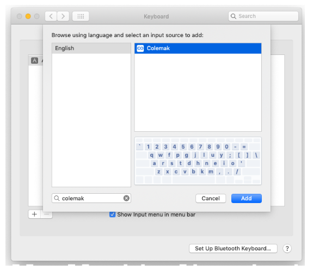Cancel adding an input source
Screen dimensions: 313x270
(211, 198)
